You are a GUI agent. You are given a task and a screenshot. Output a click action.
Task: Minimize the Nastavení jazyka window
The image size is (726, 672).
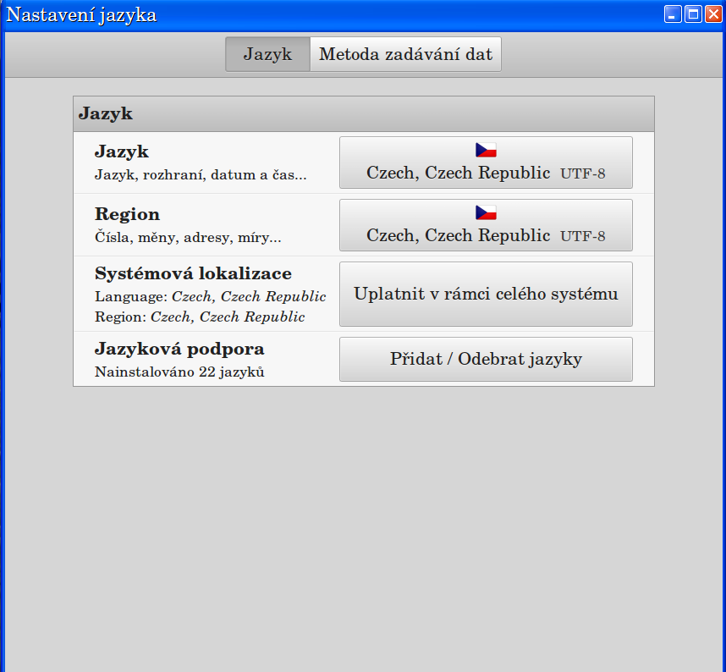click(x=673, y=14)
